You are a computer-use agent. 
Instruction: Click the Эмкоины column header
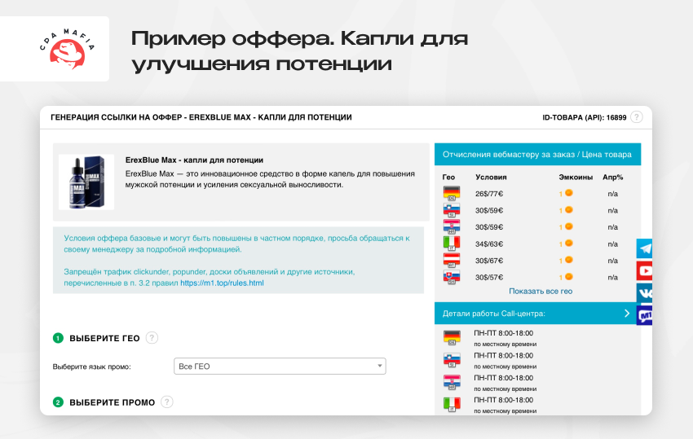pos(576,177)
